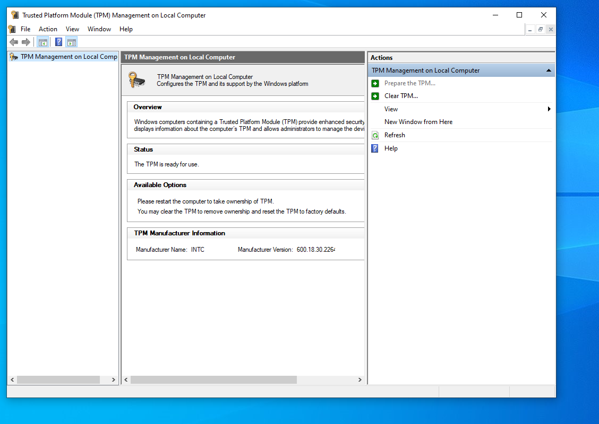Click the Refresh icon in Actions pane
This screenshot has width=599, height=424.
tap(375, 135)
